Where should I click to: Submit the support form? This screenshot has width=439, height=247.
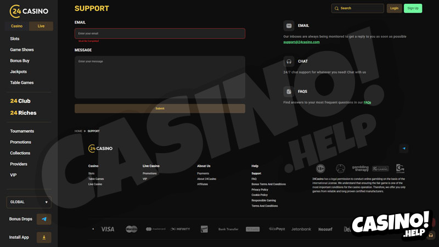pos(160,108)
